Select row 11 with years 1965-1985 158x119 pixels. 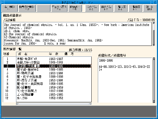click(x=54, y=95)
